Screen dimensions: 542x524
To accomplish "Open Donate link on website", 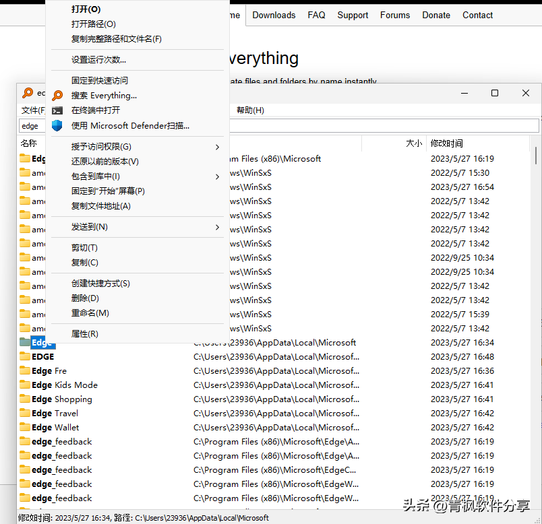I will click(436, 15).
